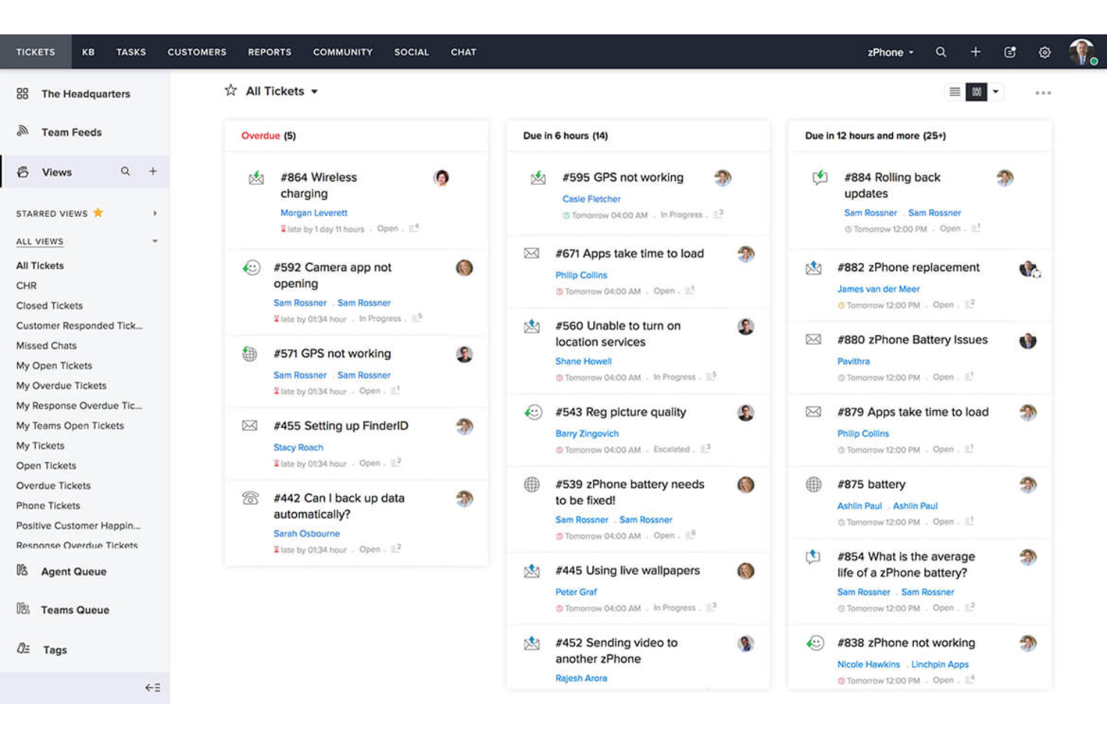Open the Tags section icon

pos(23,649)
